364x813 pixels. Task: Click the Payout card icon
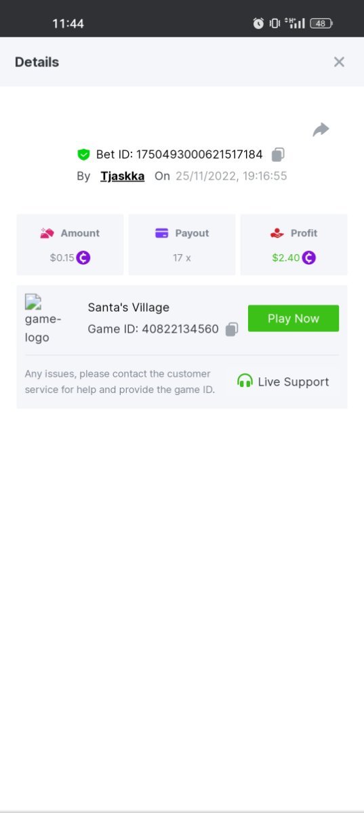point(162,233)
